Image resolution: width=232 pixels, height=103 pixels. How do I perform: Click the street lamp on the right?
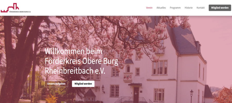tap(192, 96)
